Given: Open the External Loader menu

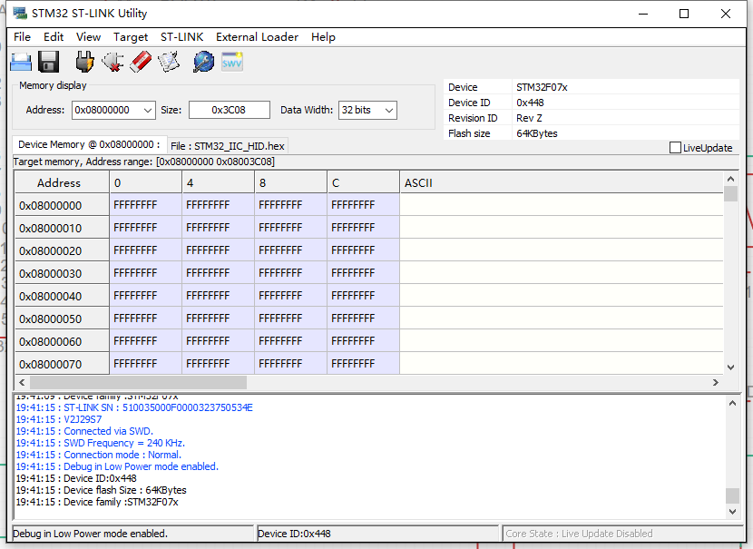Looking at the screenshot, I should tap(257, 37).
